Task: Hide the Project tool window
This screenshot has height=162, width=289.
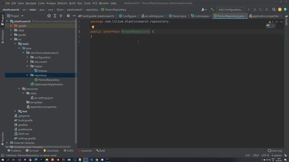Action: tap(74, 16)
